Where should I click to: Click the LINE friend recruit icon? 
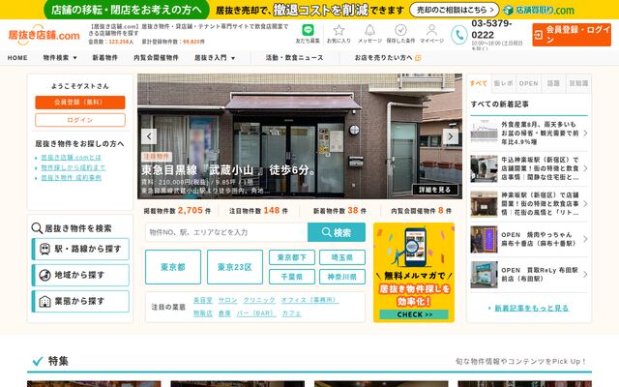[x=308, y=30]
